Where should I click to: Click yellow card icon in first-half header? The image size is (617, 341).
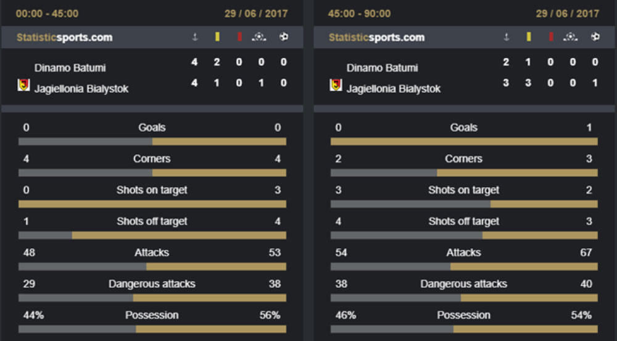(217, 36)
